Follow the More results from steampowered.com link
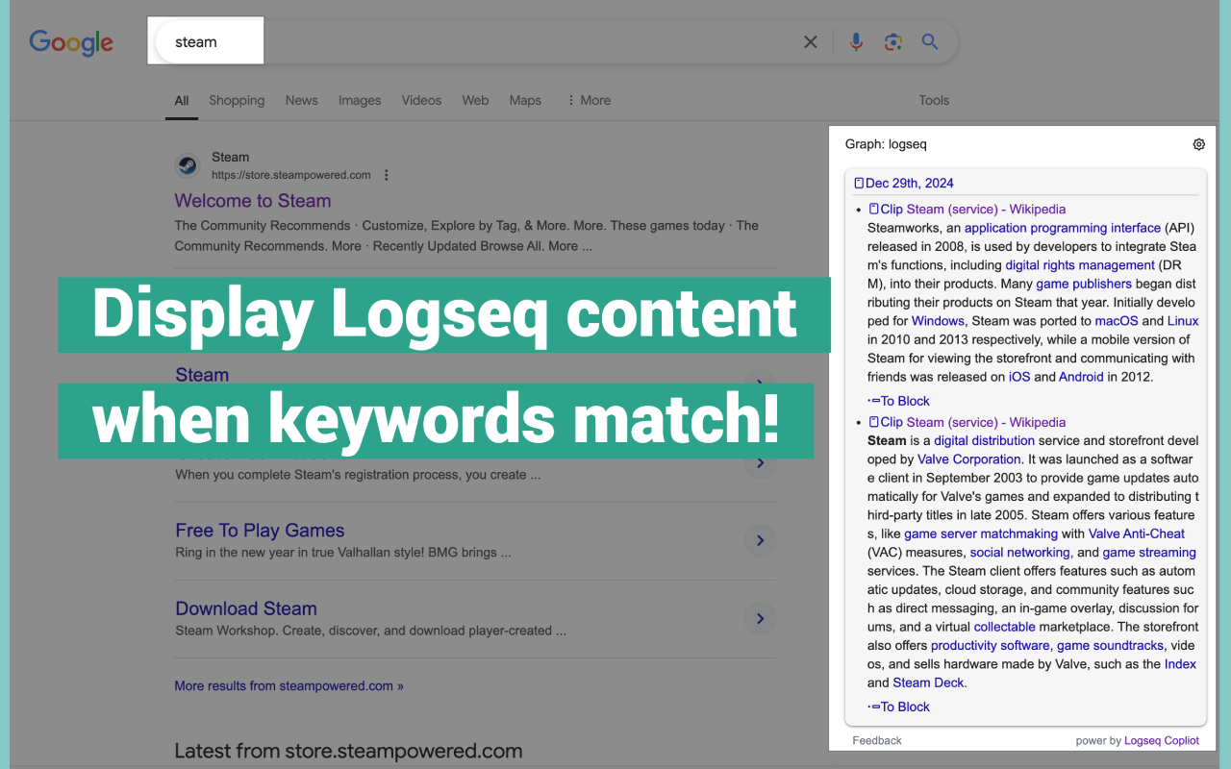Screen dimensions: 1231x769 click(289, 685)
